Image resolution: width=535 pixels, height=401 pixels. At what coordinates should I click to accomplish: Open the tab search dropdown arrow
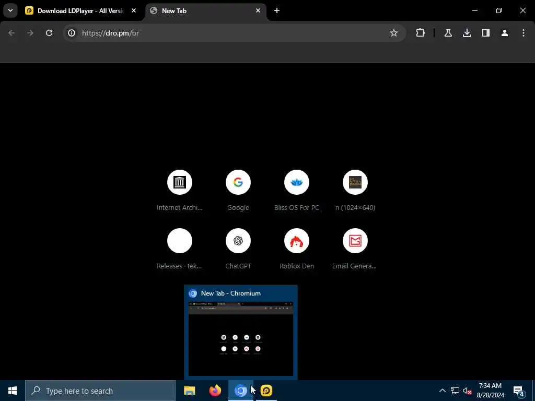pyautogui.click(x=10, y=10)
